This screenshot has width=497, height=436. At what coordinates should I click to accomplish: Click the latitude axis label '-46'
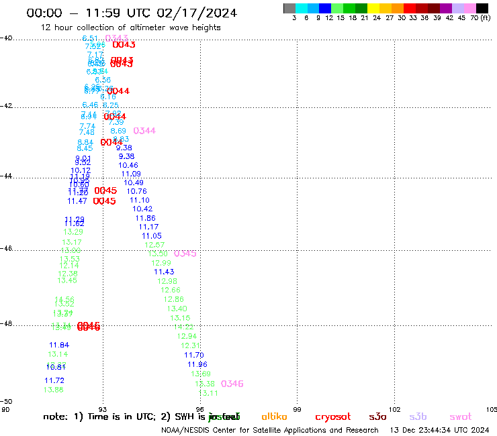pos(6,249)
